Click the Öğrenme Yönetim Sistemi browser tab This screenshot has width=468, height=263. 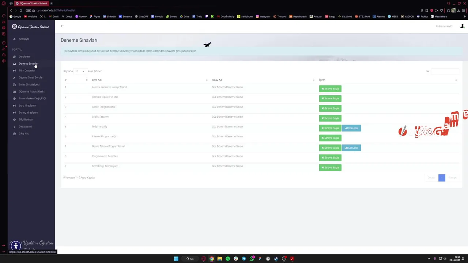pos(32,3)
